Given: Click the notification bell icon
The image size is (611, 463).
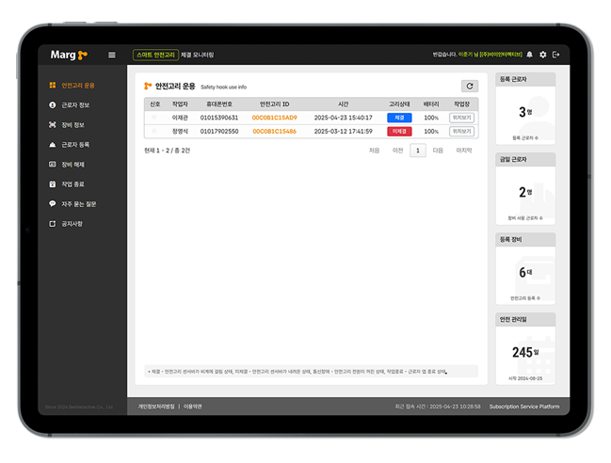Looking at the screenshot, I should point(529,55).
